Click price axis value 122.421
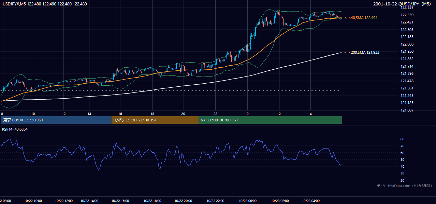This screenshot has width=436, height=204. click(407, 22)
